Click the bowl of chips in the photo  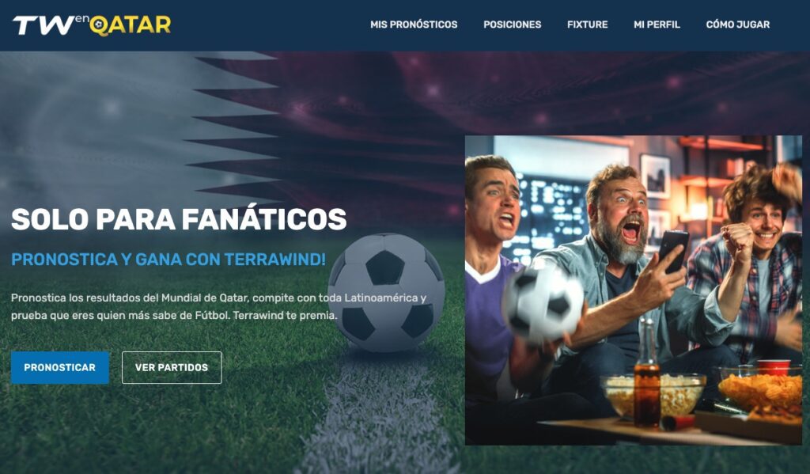(x=760, y=389)
